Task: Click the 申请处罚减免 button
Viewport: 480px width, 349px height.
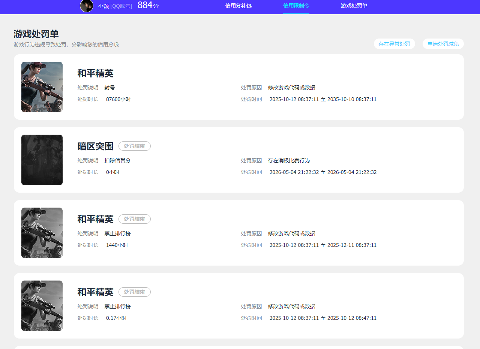Action: (443, 44)
